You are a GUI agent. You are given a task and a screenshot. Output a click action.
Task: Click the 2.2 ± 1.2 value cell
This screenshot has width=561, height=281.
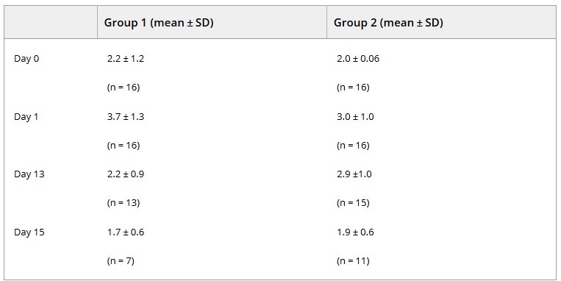point(125,59)
